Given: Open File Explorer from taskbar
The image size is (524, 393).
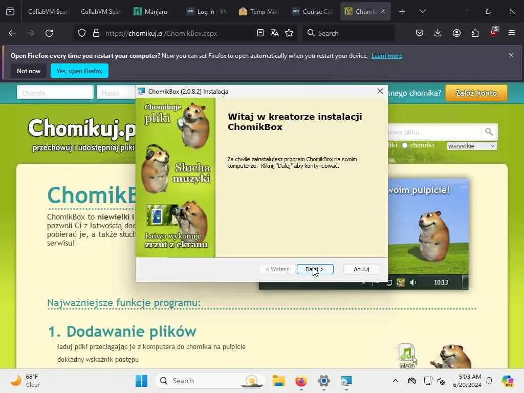Looking at the screenshot, I should point(278,381).
